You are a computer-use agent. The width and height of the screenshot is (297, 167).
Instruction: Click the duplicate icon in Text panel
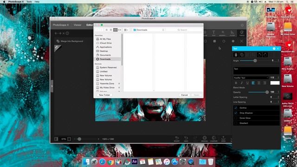click(x=242, y=55)
